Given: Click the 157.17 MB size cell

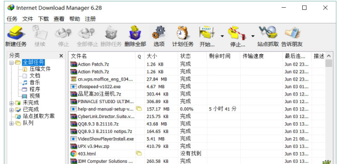Looking at the screenshot, I should 158,109.
